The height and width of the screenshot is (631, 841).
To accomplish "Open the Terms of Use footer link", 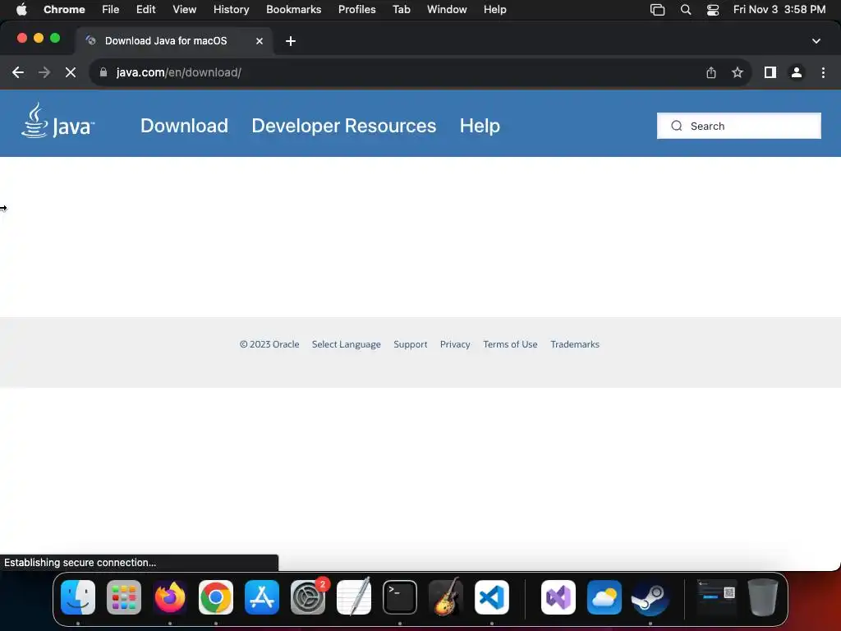I will 510,344.
